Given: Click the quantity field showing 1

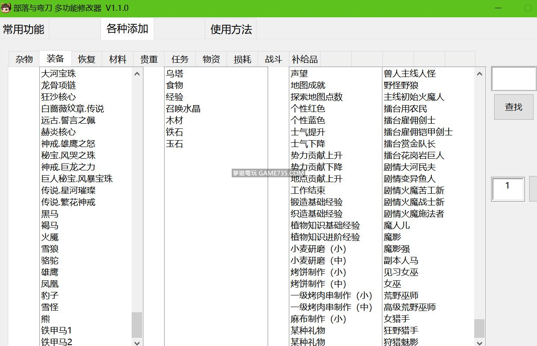Looking at the screenshot, I should [x=508, y=189].
